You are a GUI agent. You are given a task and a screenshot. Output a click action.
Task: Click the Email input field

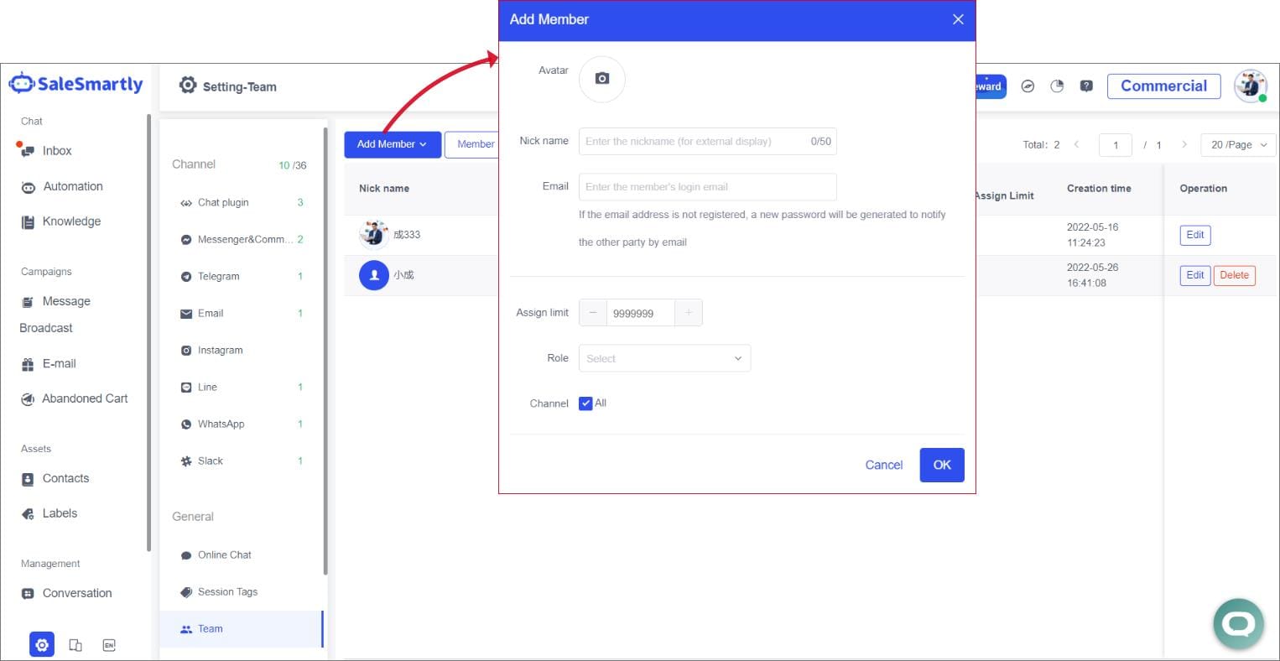click(x=707, y=186)
